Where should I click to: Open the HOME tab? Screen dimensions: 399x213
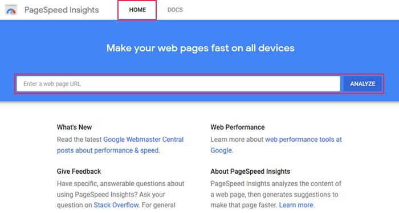pyautogui.click(x=137, y=10)
